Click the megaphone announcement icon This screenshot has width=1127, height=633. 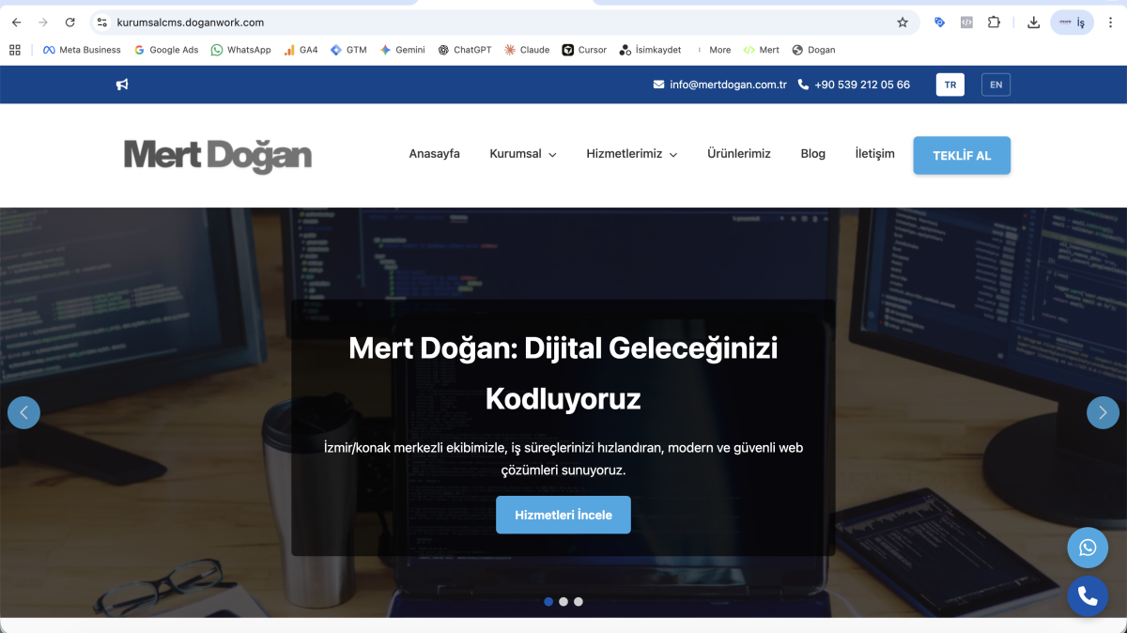(x=121, y=85)
